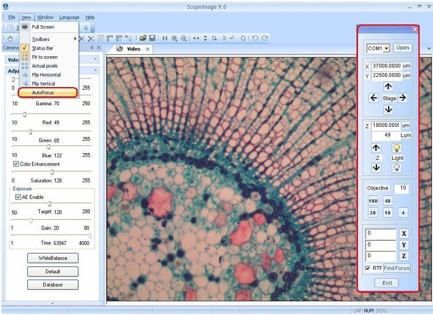Viewport: 433px width, 315px height.
Task: Toggle the Color Enhancement checkbox
Action: [x=16, y=164]
